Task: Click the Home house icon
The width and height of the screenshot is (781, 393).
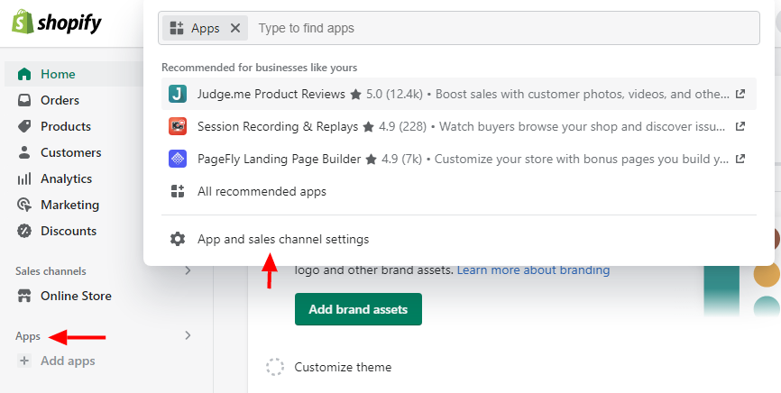Action: (24, 74)
